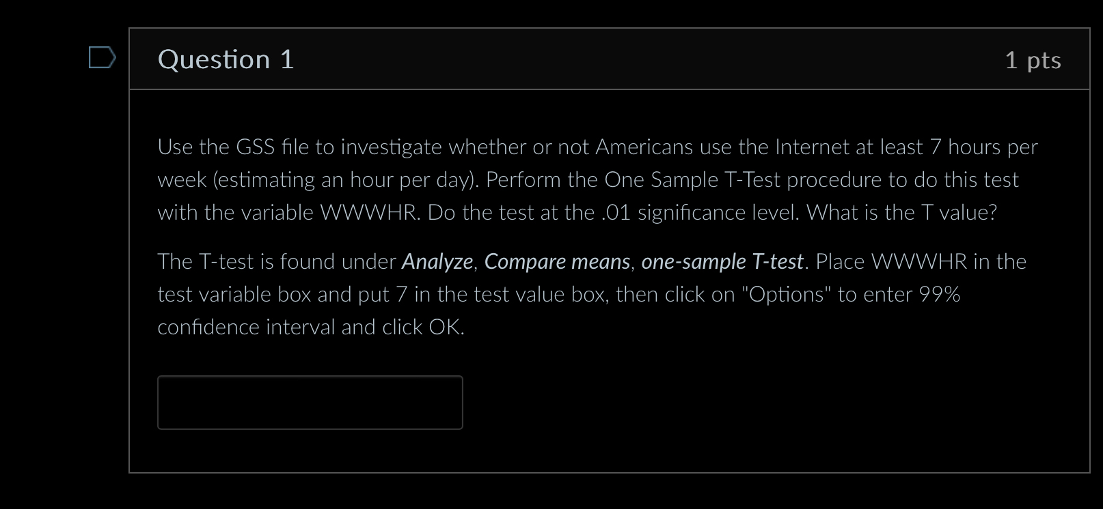Focus the empty T value answer field
Viewport: 1103px width, 509px height.
pos(310,402)
